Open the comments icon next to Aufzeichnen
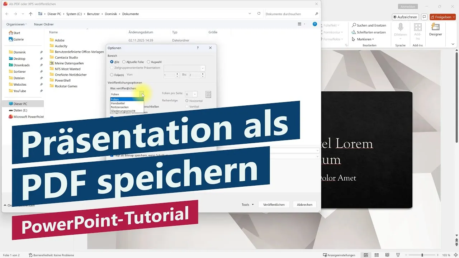The width and height of the screenshot is (459, 258). tap(424, 17)
